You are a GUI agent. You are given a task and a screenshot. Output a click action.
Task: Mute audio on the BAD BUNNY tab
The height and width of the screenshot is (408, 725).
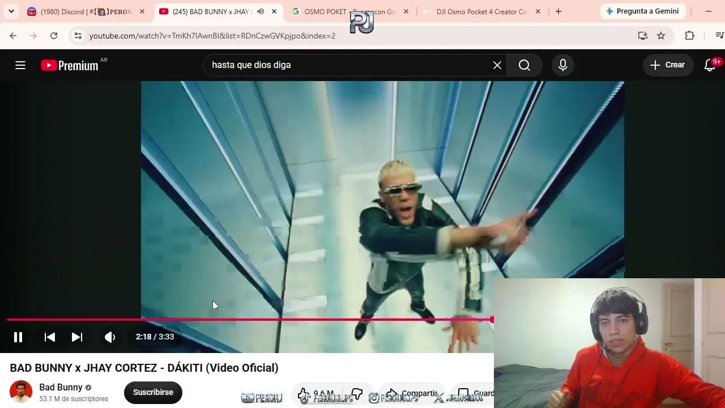tap(261, 11)
